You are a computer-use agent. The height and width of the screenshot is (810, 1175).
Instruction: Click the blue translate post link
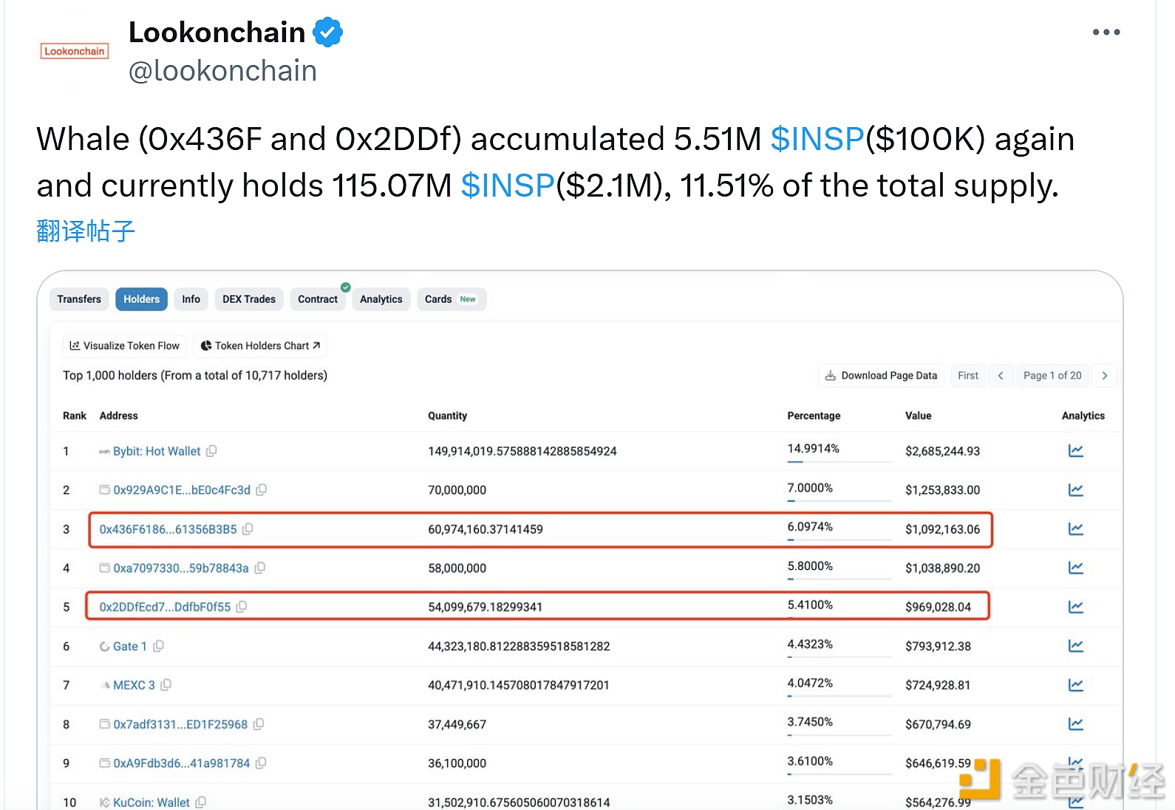[x=86, y=231]
